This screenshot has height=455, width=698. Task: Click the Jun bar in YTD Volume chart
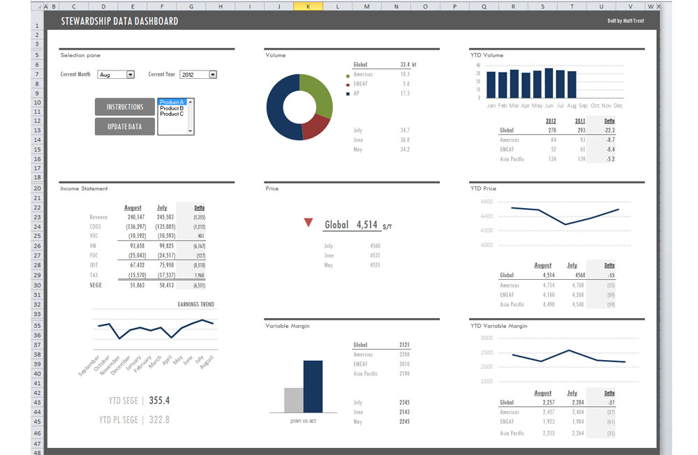[549, 83]
